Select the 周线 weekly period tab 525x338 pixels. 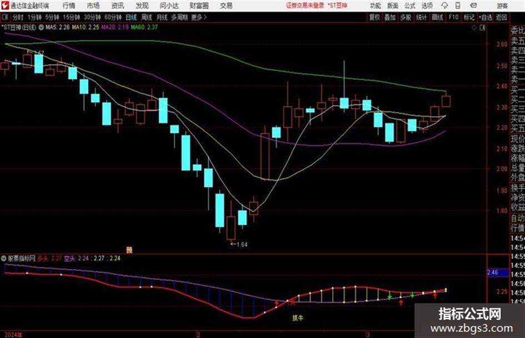146,17
